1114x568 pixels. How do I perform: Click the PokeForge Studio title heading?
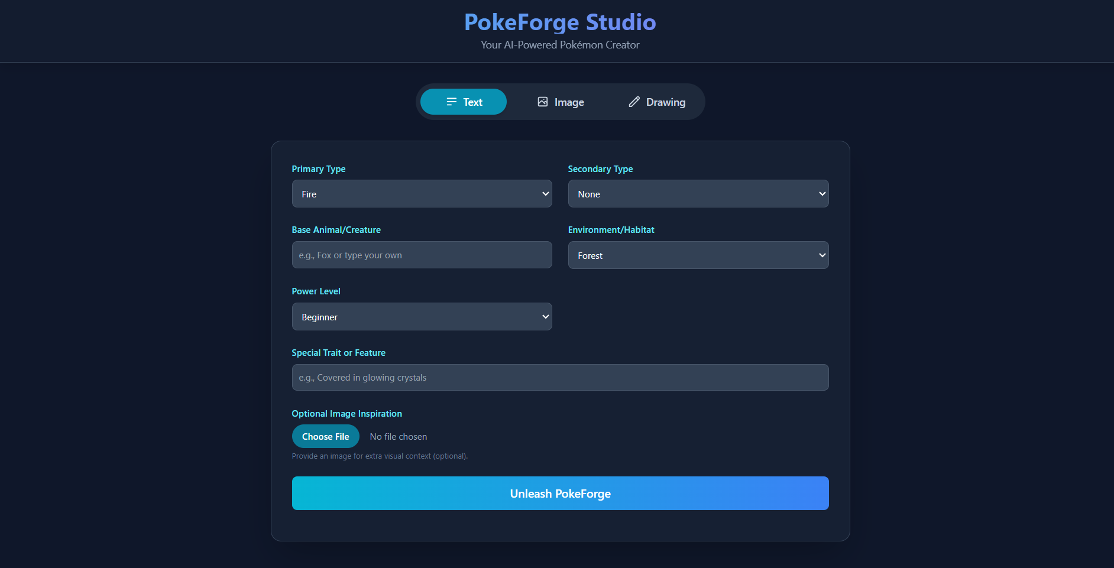(x=560, y=22)
